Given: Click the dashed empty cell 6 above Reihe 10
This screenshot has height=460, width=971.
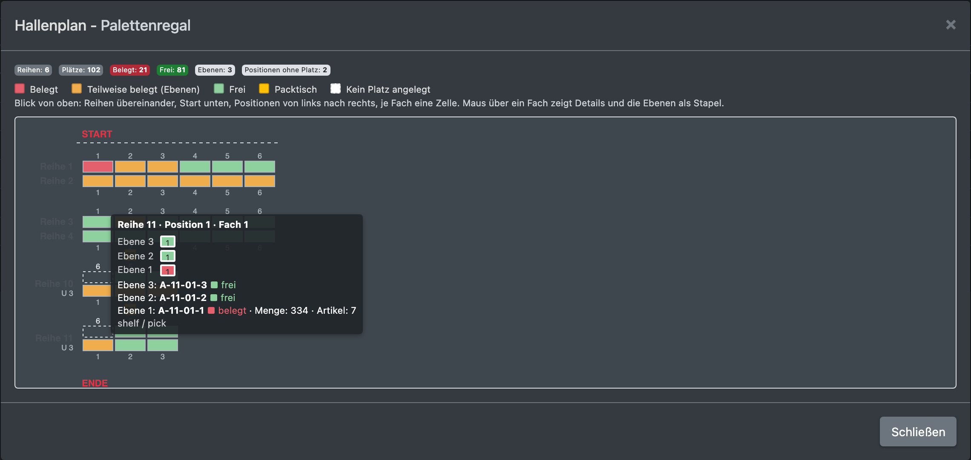Looking at the screenshot, I should click(97, 277).
